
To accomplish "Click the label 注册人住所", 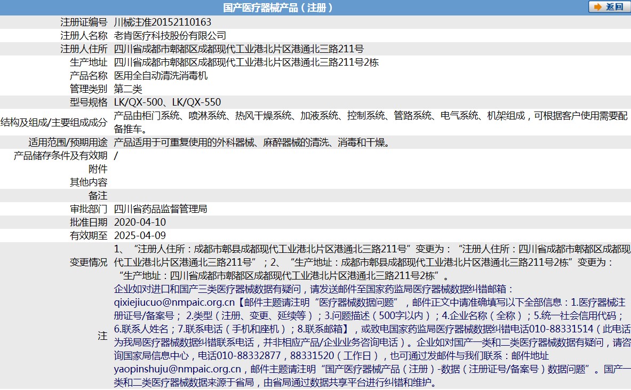I will (x=84, y=49).
